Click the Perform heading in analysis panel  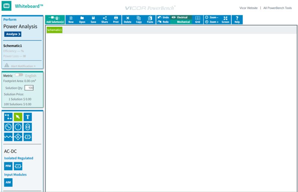click(10, 20)
